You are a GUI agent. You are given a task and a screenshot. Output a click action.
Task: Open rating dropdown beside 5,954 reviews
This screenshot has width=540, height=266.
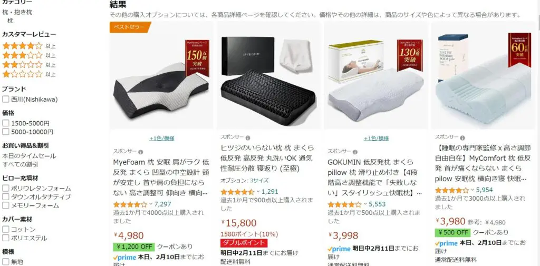point(472,190)
